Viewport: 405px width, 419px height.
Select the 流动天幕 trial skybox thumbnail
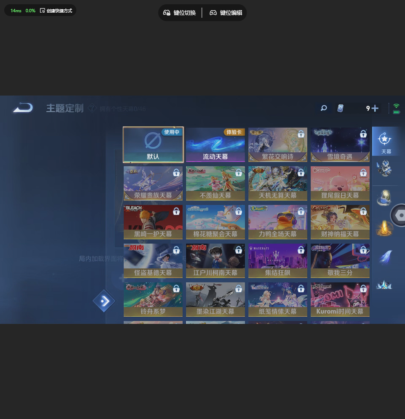(216, 145)
